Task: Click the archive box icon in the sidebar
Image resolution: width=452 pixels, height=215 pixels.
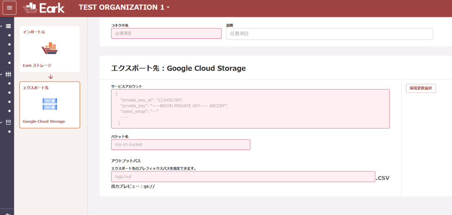Action: (x=9, y=122)
